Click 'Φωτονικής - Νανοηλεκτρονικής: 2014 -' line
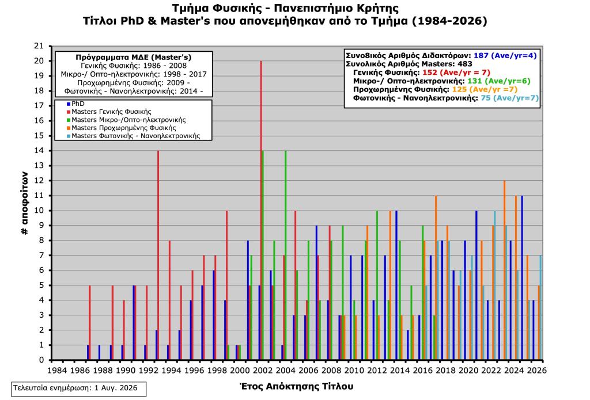590x400 pixels. tap(134, 91)
